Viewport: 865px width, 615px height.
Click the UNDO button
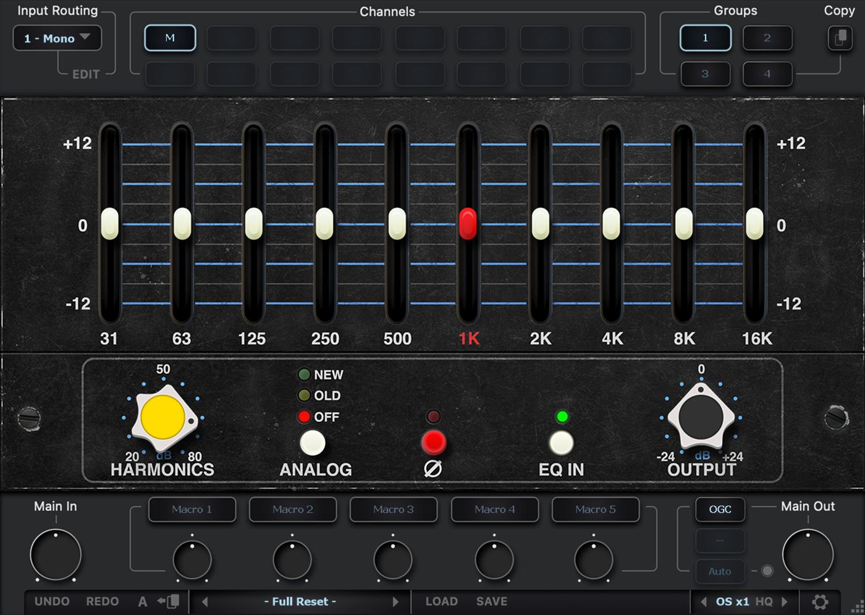click(52, 601)
